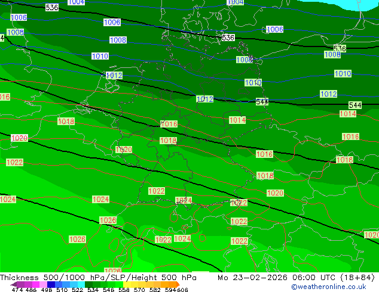Pick the darkest green legend swatch
This screenshot has width=379, height=292.
(89, 284)
